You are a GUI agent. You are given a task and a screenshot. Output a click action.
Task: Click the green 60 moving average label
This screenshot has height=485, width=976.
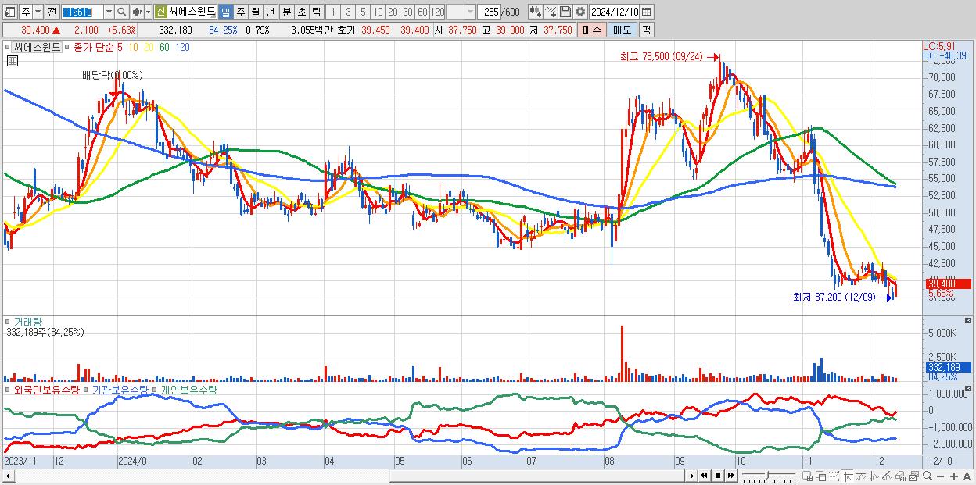coord(164,47)
